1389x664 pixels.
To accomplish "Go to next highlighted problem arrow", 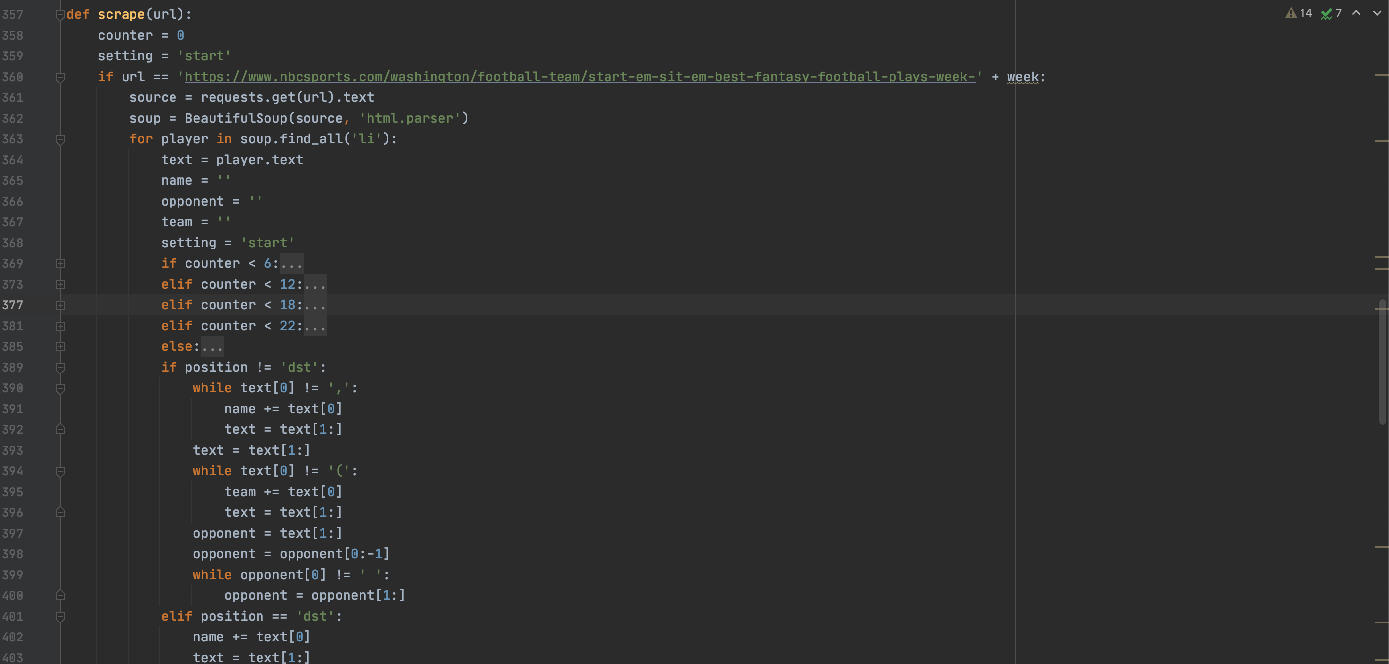I will (x=1377, y=13).
